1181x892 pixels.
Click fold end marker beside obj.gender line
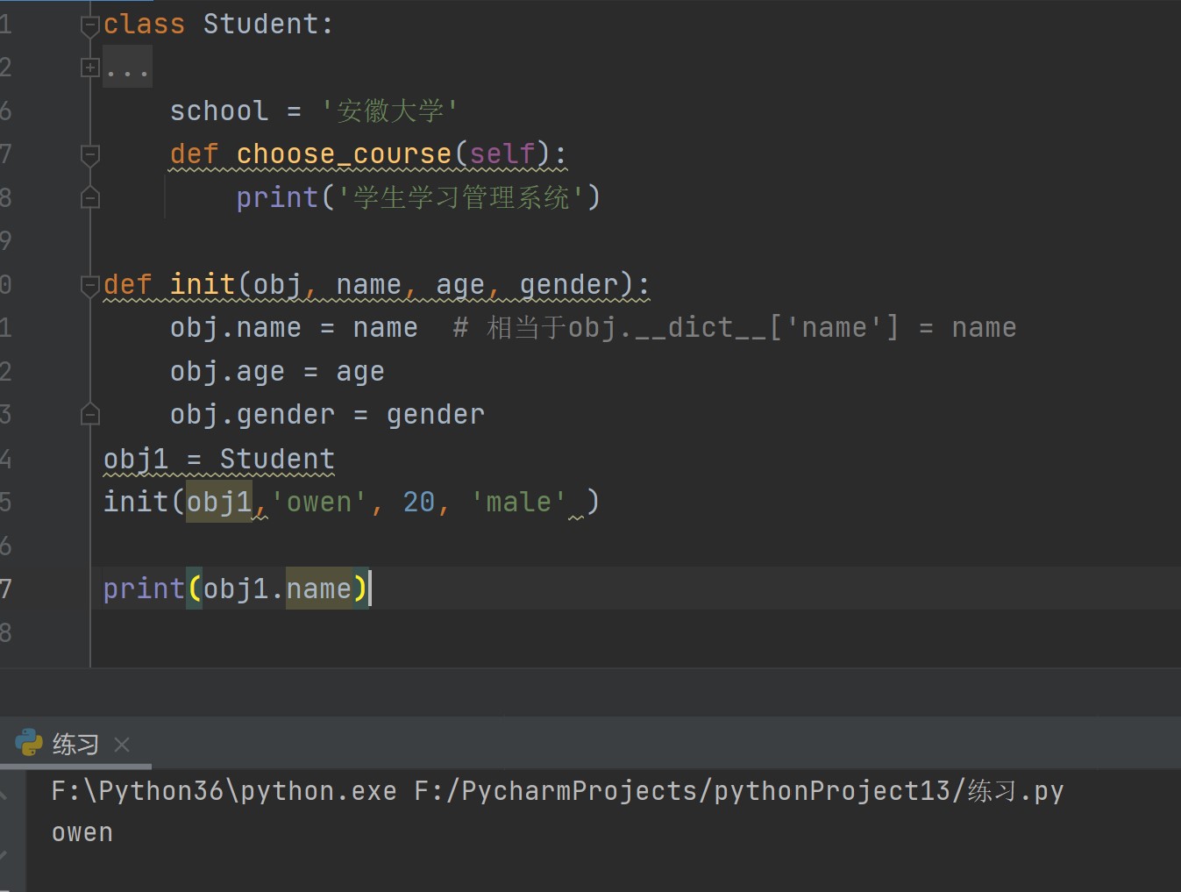pos(89,414)
